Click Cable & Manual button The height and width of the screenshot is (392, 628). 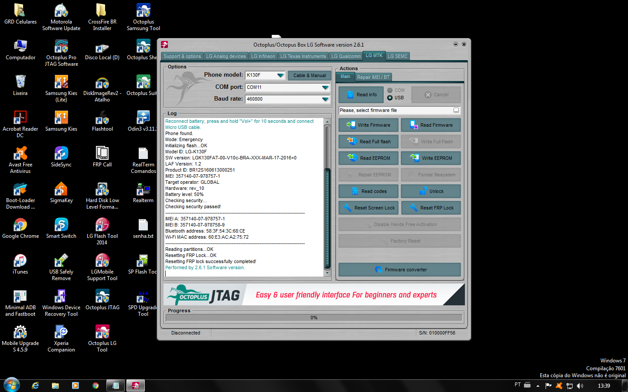point(310,75)
